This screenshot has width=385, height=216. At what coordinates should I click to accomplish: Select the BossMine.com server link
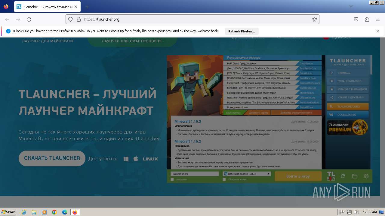coord(307,78)
